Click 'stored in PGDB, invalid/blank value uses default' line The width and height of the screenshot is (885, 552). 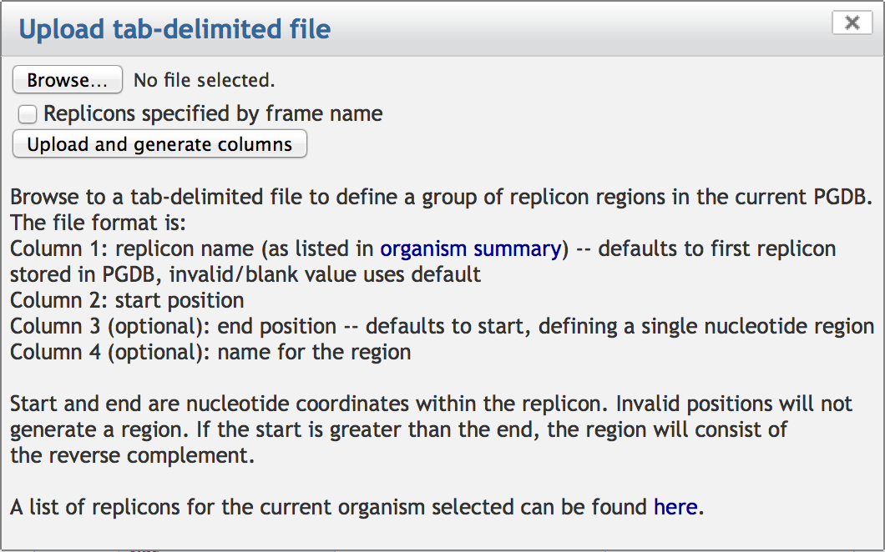coord(245,274)
